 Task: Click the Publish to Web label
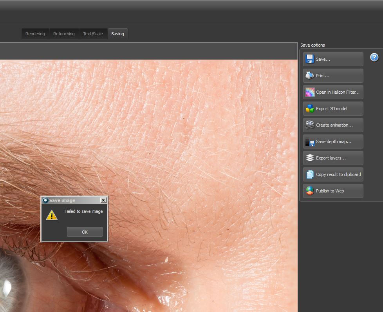(330, 191)
